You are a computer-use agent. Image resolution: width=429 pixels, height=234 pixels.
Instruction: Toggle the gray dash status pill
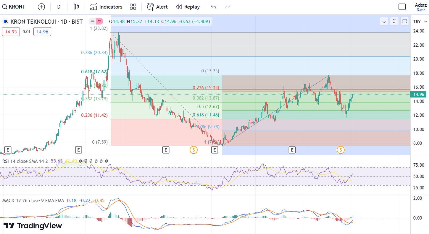tap(93, 21)
